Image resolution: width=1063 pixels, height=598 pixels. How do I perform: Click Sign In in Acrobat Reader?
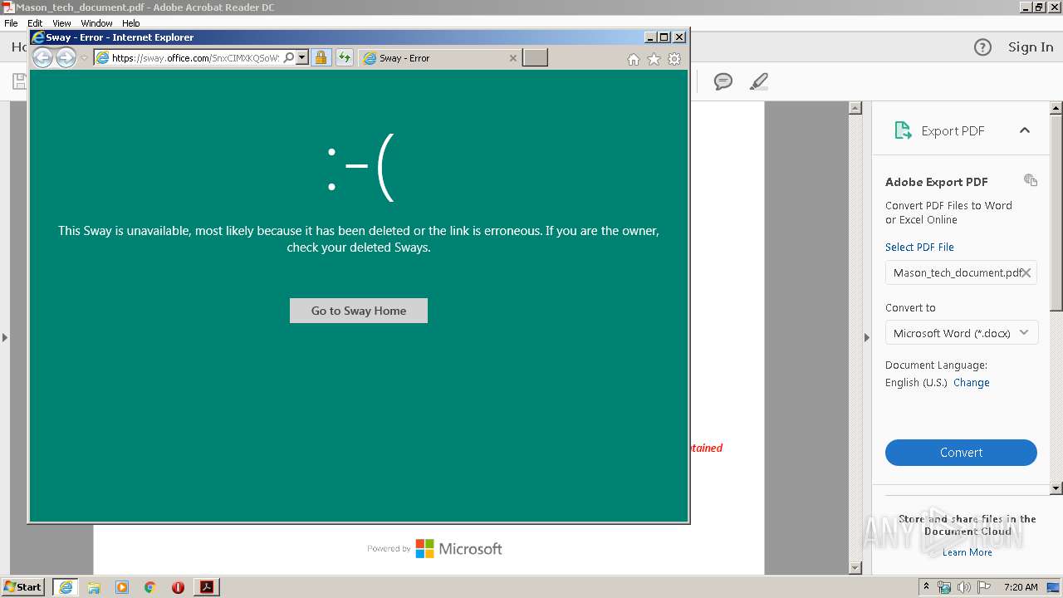pyautogui.click(x=1031, y=47)
